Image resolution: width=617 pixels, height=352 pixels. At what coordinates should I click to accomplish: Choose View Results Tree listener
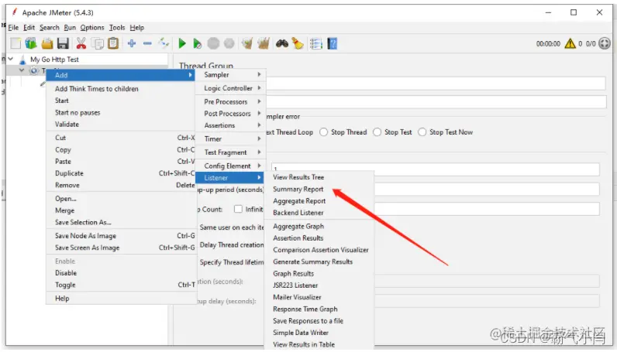pos(298,177)
